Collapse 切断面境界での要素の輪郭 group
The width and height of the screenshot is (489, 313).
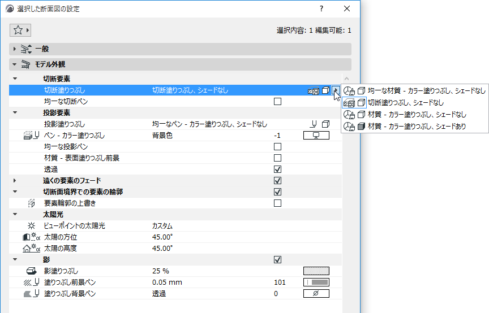(15, 192)
